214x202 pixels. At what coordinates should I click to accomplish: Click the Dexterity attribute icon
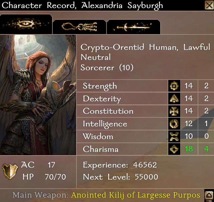[x=174, y=99]
